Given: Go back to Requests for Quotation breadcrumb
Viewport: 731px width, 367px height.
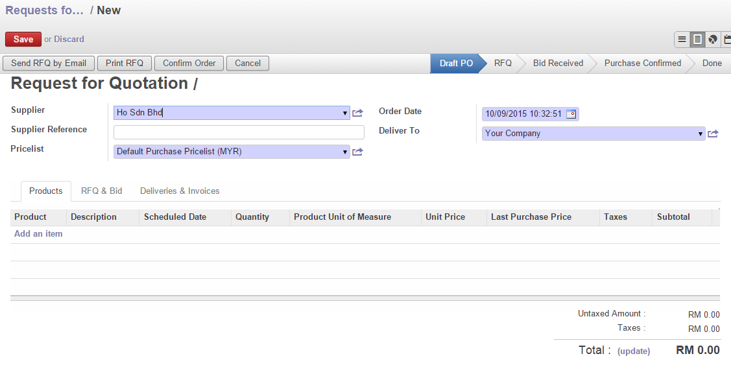Looking at the screenshot, I should tap(44, 11).
